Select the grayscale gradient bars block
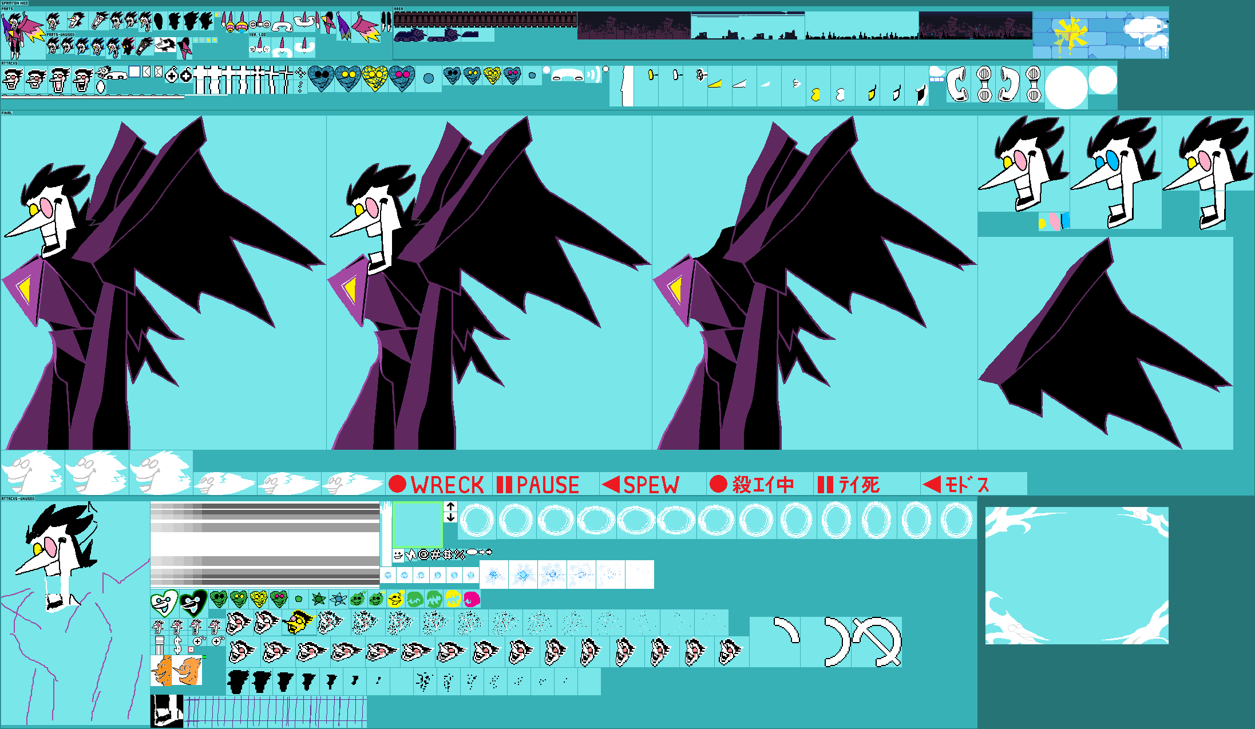The height and width of the screenshot is (729, 1255). click(x=265, y=544)
